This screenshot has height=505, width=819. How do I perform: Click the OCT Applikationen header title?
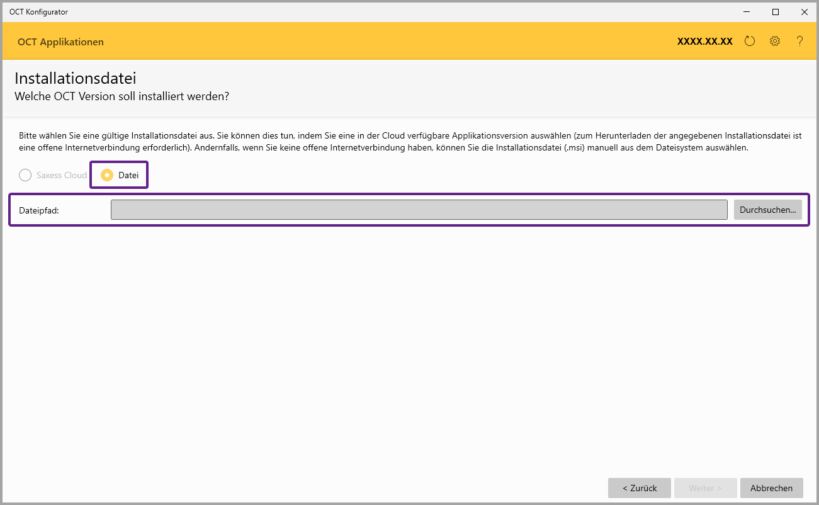[60, 42]
